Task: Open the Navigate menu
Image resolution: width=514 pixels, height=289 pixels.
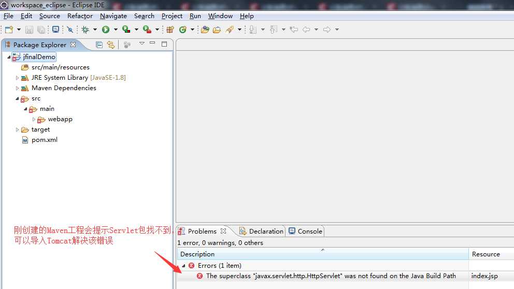Action: point(113,16)
